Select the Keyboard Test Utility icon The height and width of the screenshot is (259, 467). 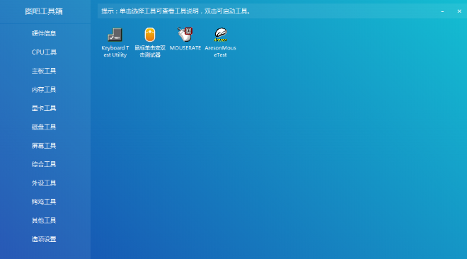(115, 35)
